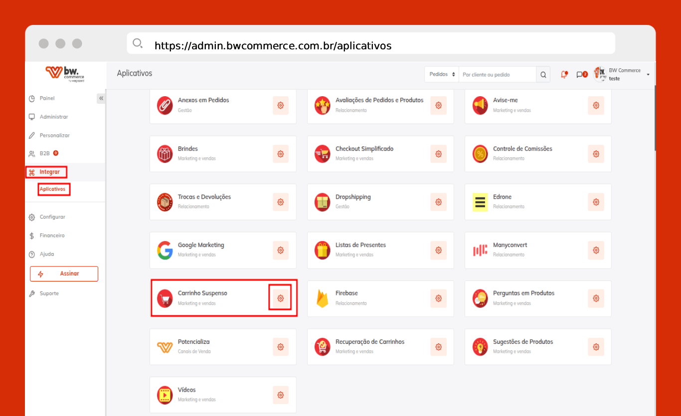Click the Listas de Presentes title
Screen dimensions: 681x416
[x=360, y=245]
